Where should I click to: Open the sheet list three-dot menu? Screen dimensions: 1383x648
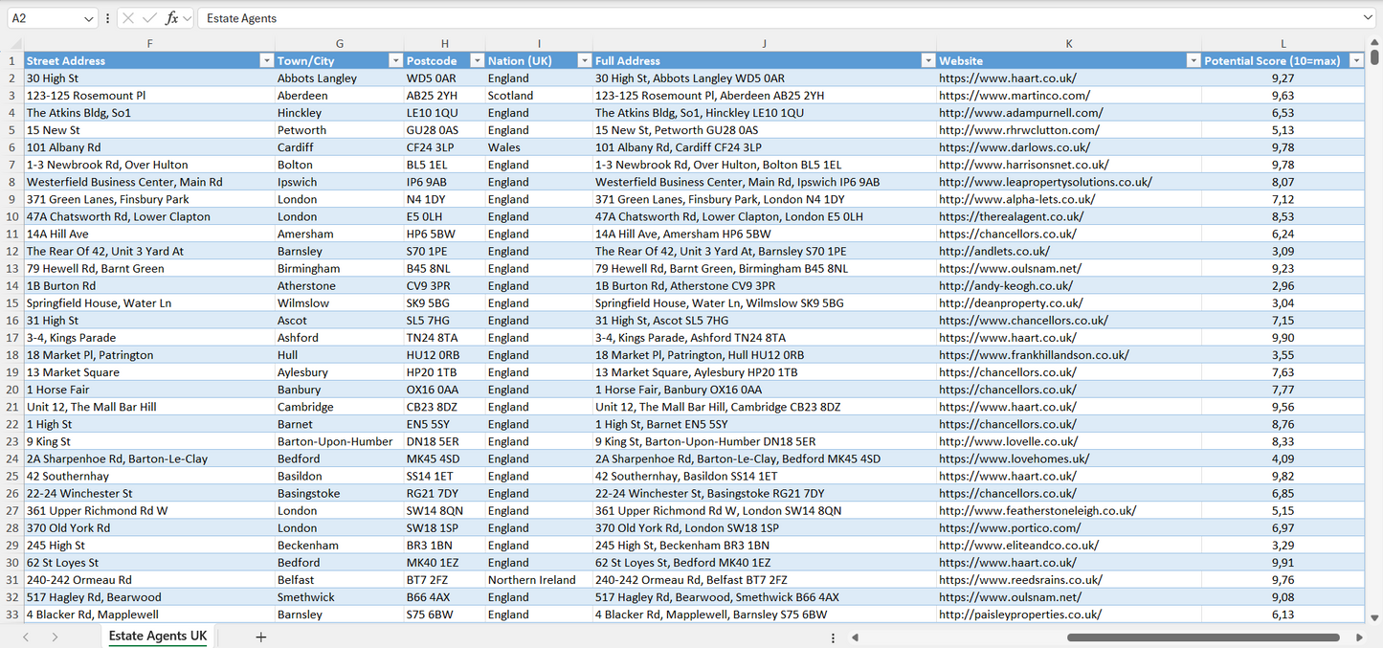point(833,637)
